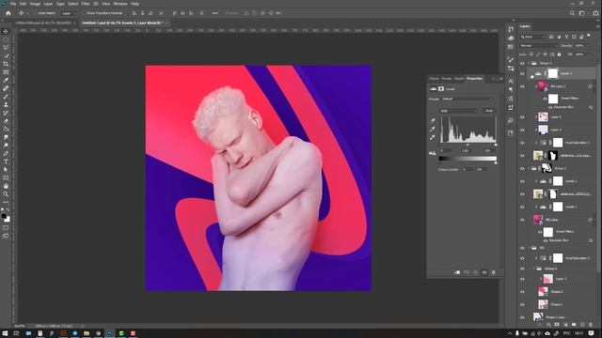Select the Brush tool
This screenshot has height=338, width=602.
click(x=6, y=97)
